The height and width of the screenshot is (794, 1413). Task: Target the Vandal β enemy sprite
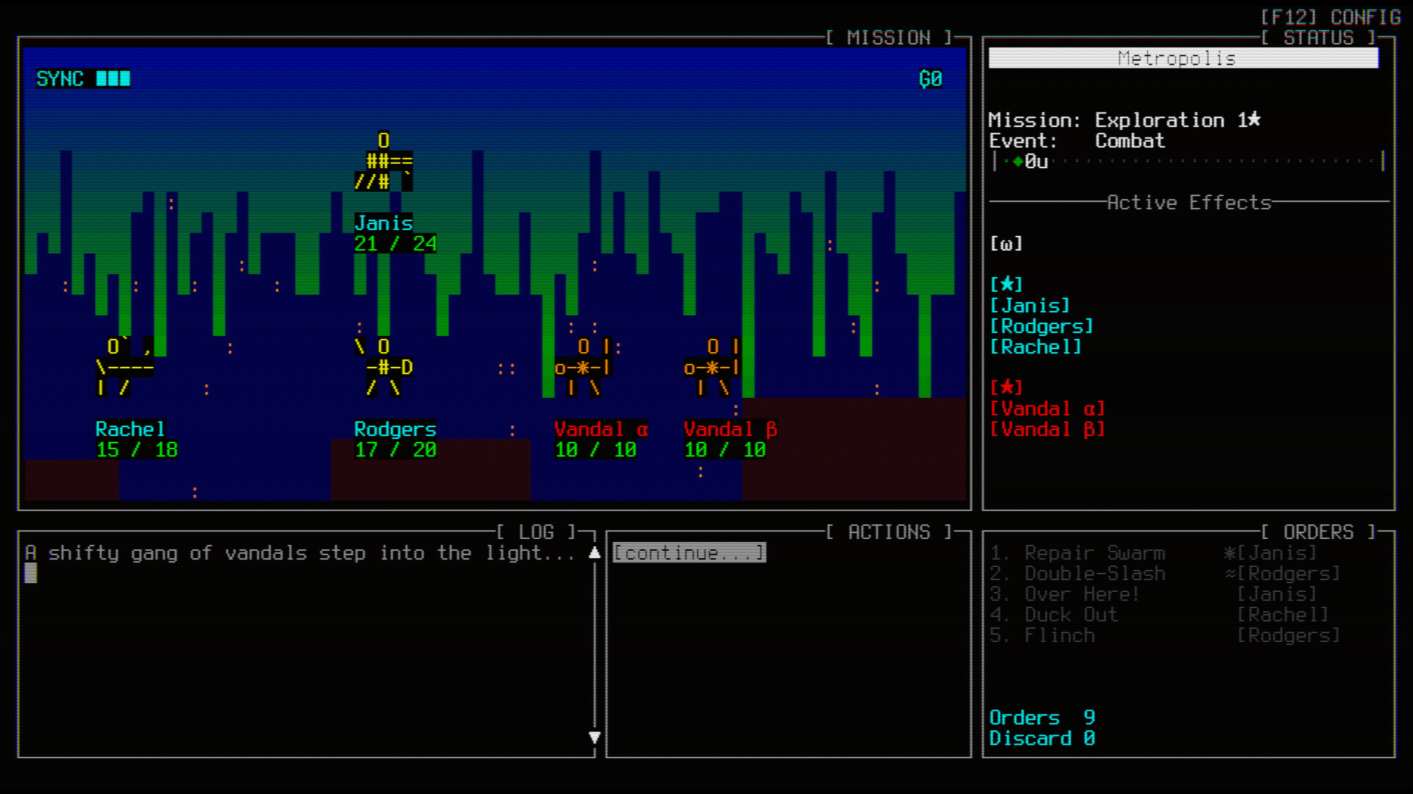pos(710,368)
